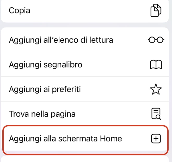Viewport: 172px width, 162px height.
Task: Click the 'Copia' text label
Action: pyautogui.click(x=20, y=11)
